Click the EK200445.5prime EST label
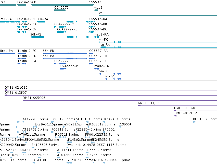Screen dimensions: 217x164 point(117,160)
